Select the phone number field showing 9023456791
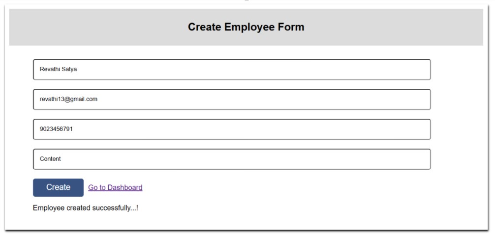 pos(232,130)
